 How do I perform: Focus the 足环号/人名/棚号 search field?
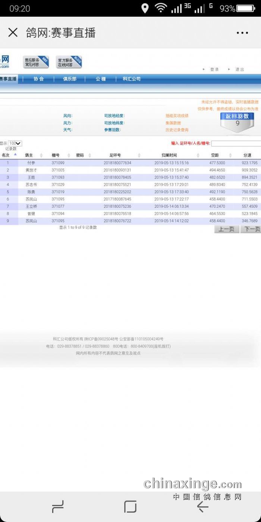point(236,143)
